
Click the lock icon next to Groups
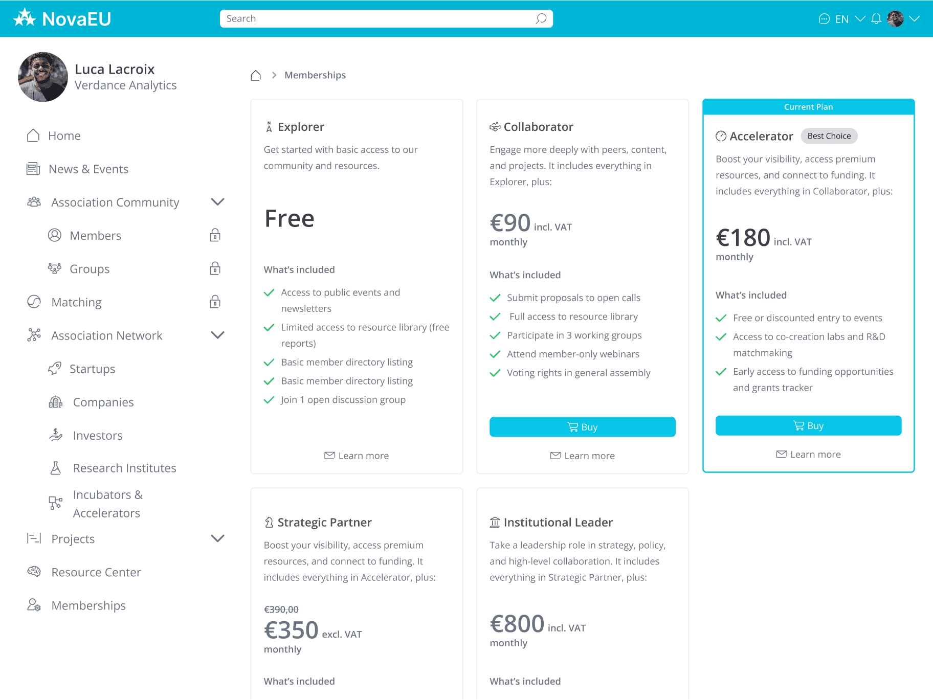click(215, 268)
